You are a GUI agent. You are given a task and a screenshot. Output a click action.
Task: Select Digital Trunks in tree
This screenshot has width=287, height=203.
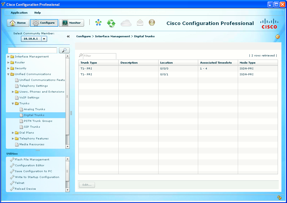pyautogui.click(x=34, y=115)
